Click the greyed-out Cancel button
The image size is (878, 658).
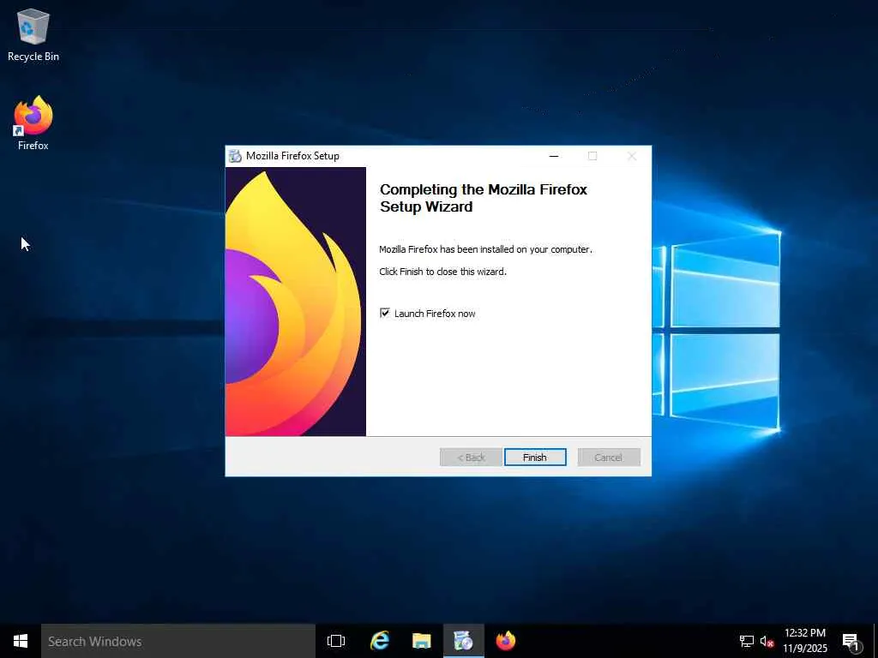609,458
